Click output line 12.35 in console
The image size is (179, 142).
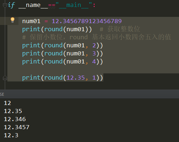coord(13,111)
